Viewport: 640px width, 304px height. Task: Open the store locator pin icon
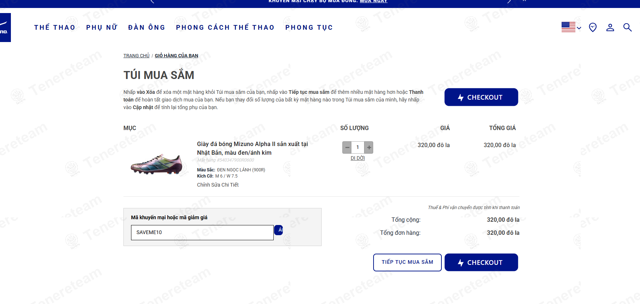pyautogui.click(x=593, y=27)
